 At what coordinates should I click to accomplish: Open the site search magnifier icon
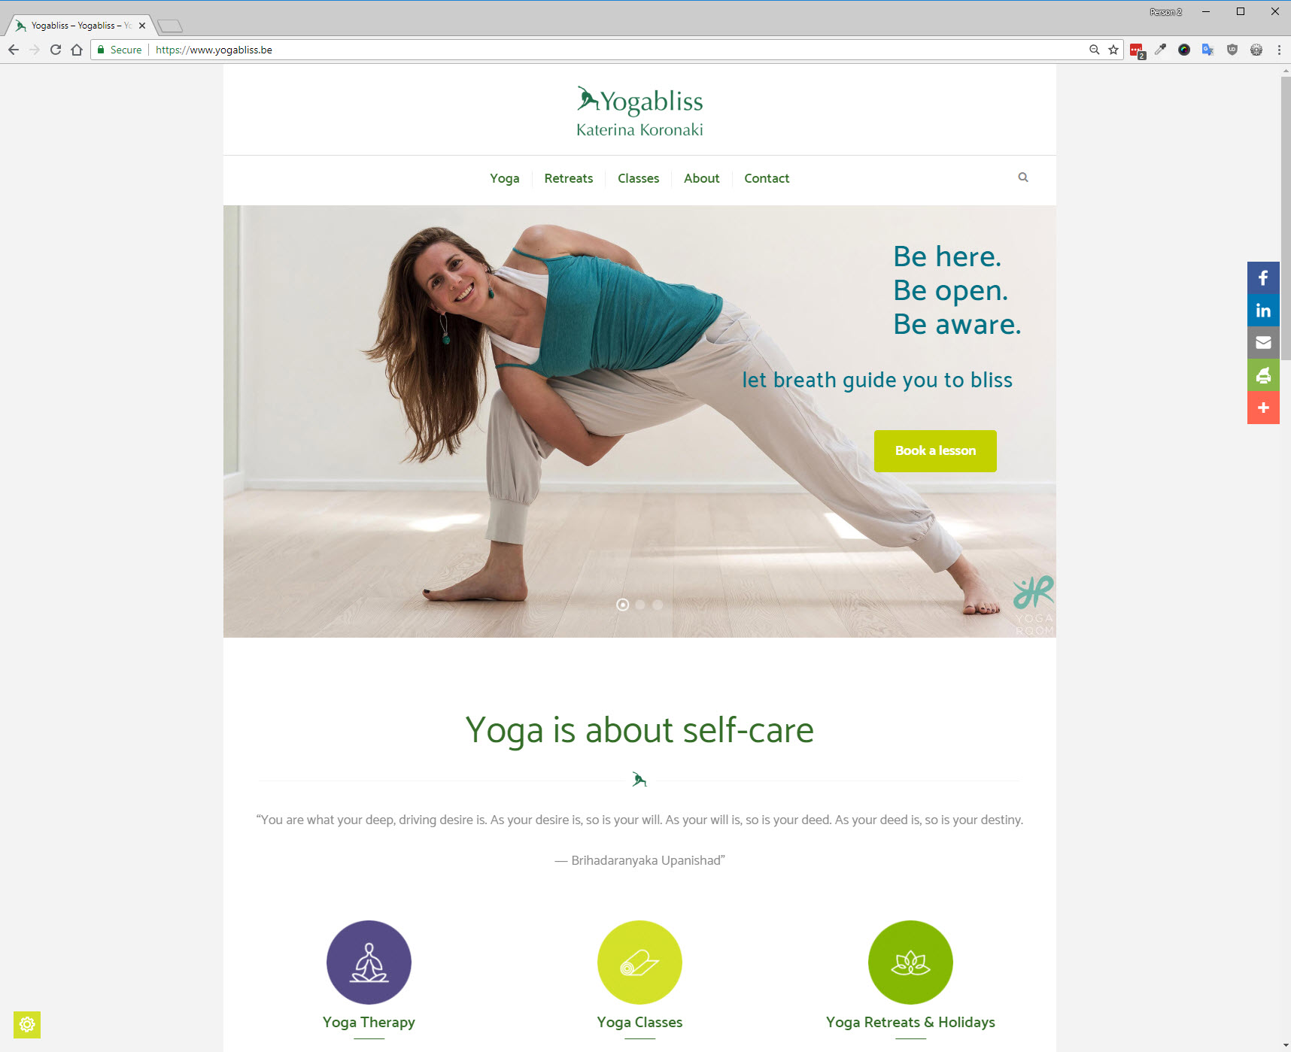pos(1023,177)
